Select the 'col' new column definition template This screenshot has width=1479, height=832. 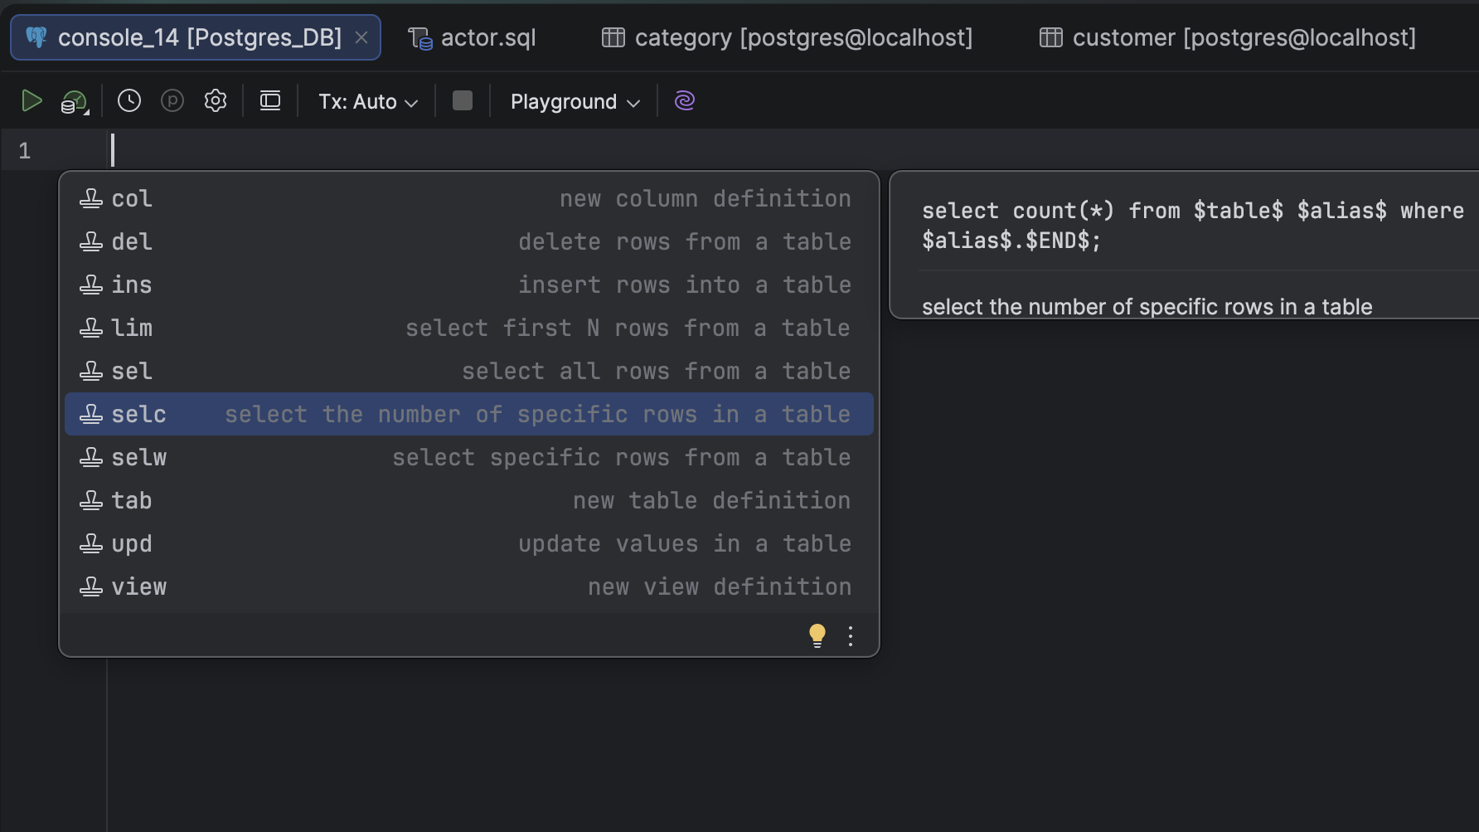tap(469, 199)
